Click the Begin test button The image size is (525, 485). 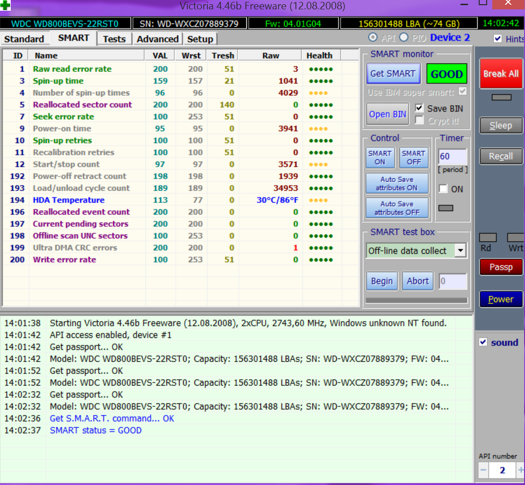tap(381, 281)
